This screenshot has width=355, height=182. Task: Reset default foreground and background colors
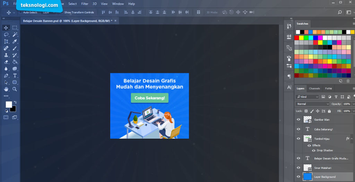(6, 111)
